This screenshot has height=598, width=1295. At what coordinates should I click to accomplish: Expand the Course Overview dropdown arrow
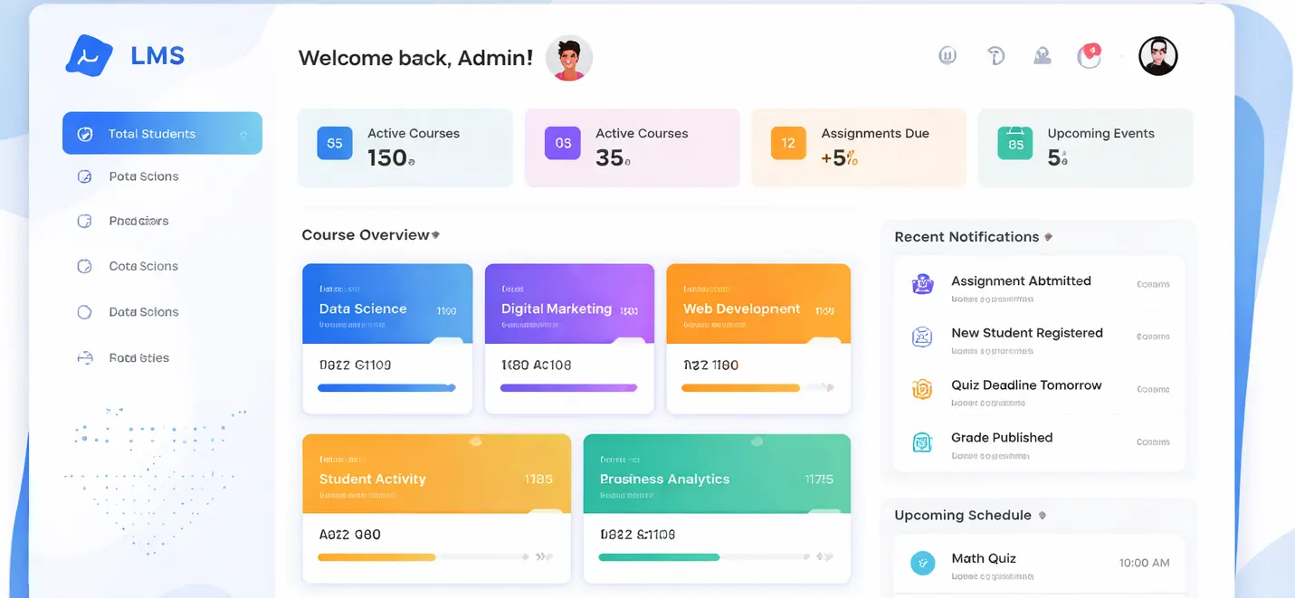coord(435,235)
